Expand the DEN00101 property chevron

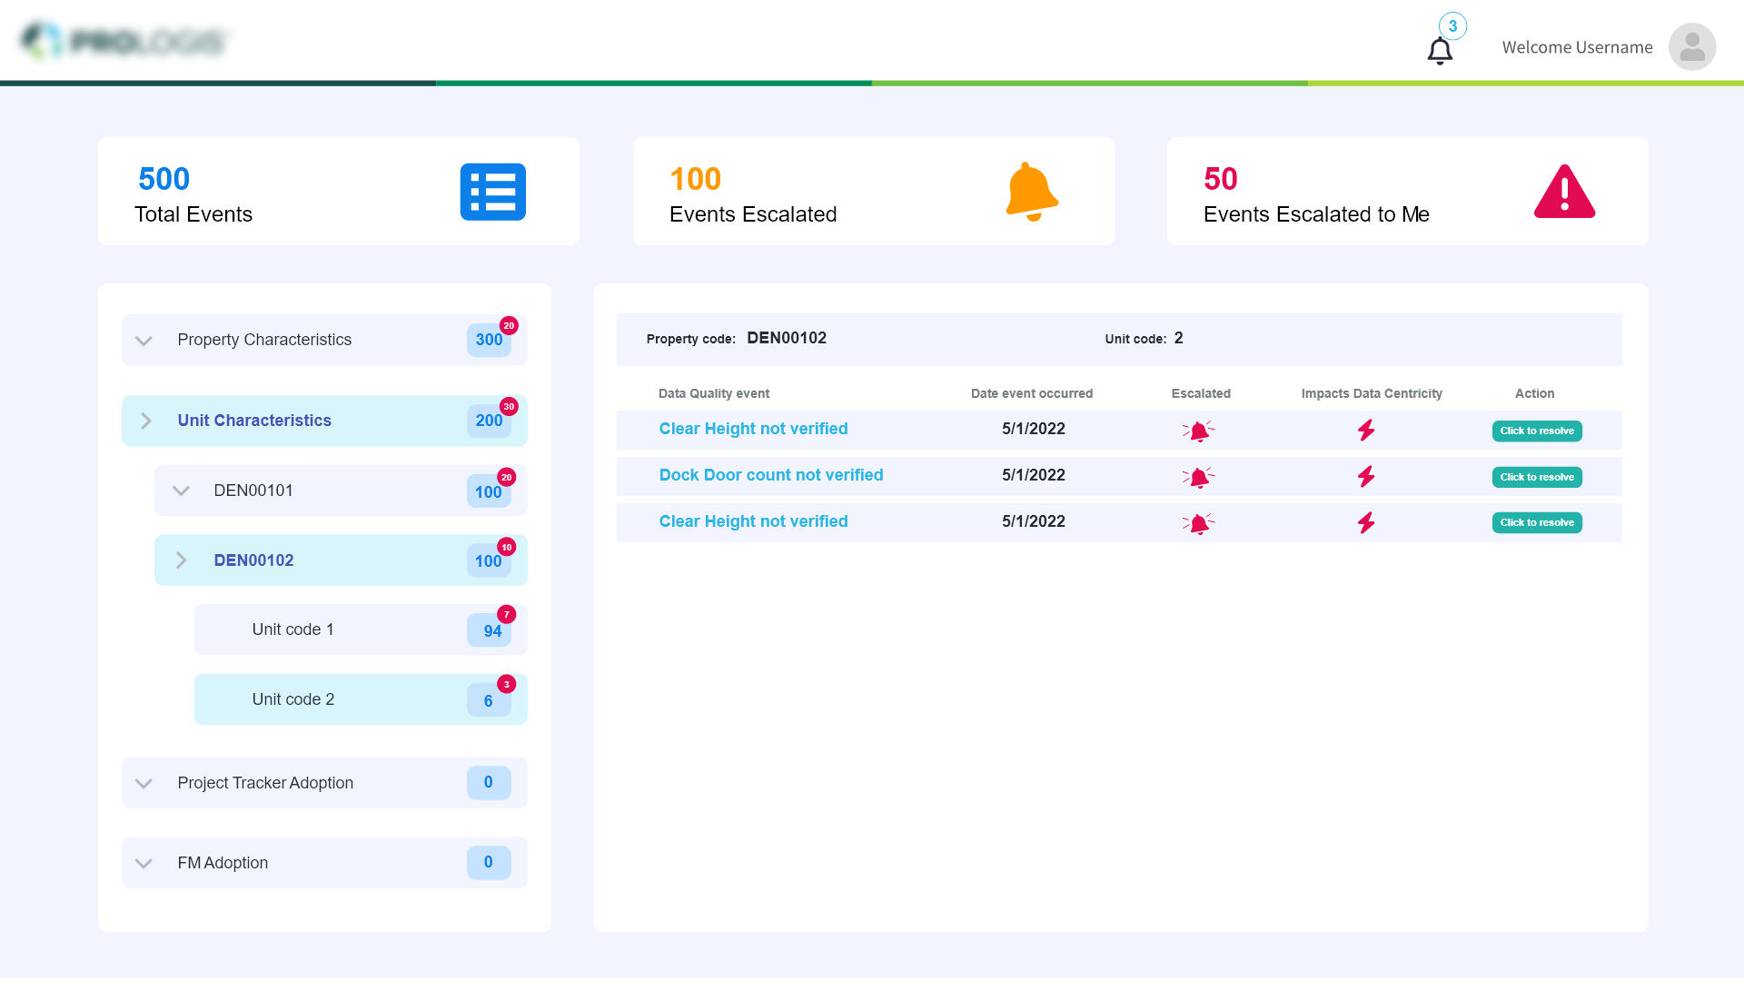point(181,490)
